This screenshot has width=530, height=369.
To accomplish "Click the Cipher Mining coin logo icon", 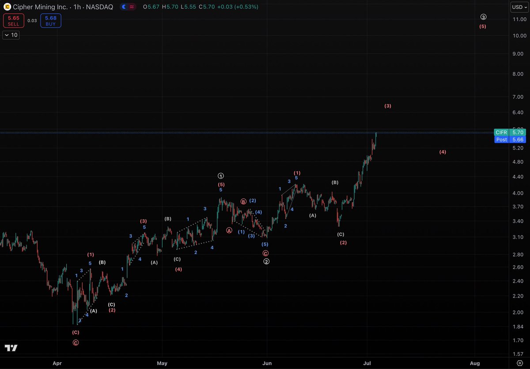I will click(x=7, y=7).
